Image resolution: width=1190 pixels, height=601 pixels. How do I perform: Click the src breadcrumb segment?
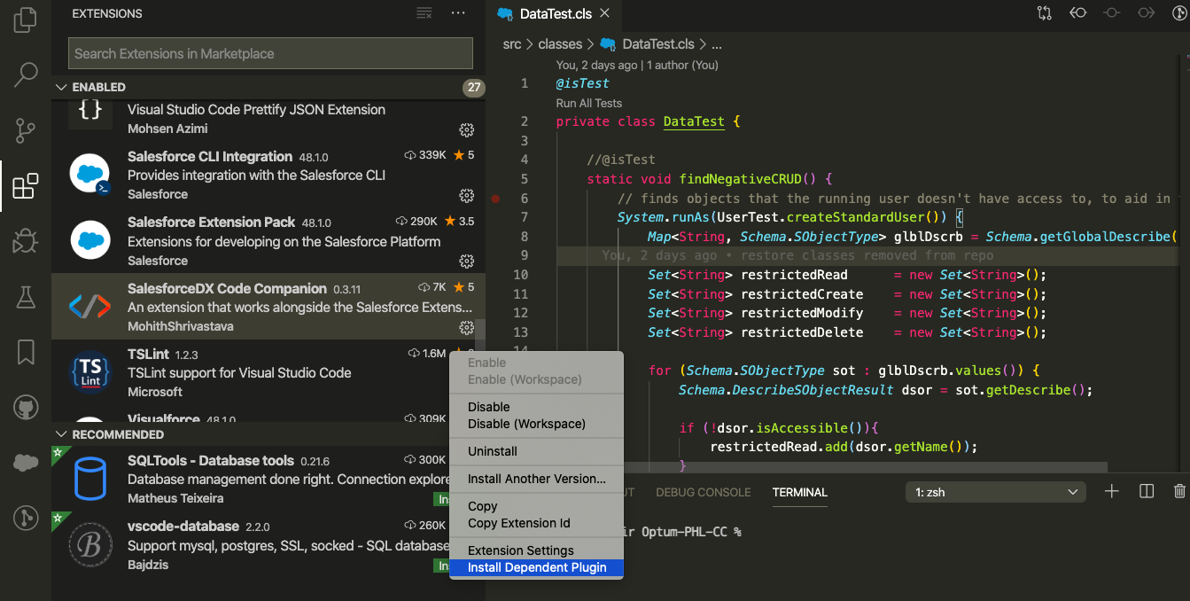pos(512,44)
